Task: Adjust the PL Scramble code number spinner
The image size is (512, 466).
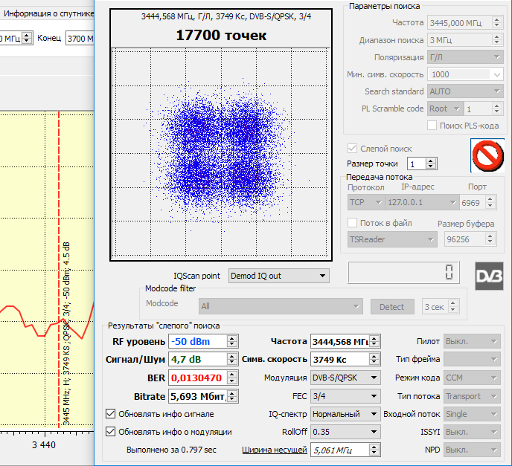Action: click(496, 109)
